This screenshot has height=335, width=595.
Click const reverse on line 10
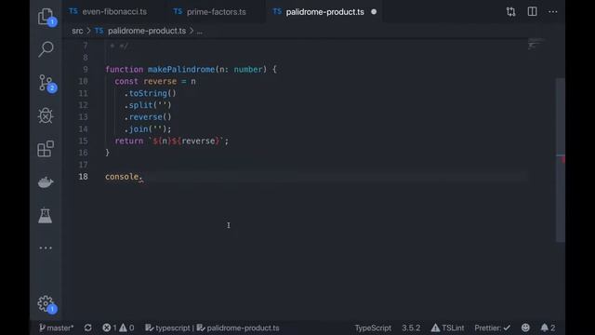point(146,81)
